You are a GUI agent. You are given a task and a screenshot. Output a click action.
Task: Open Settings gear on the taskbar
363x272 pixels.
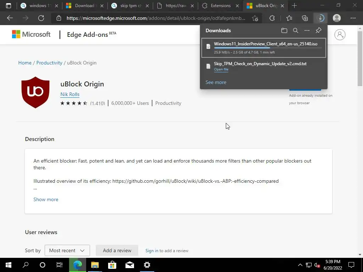tap(147, 265)
